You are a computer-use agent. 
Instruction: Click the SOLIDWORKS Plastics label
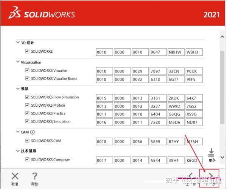tap(48, 113)
